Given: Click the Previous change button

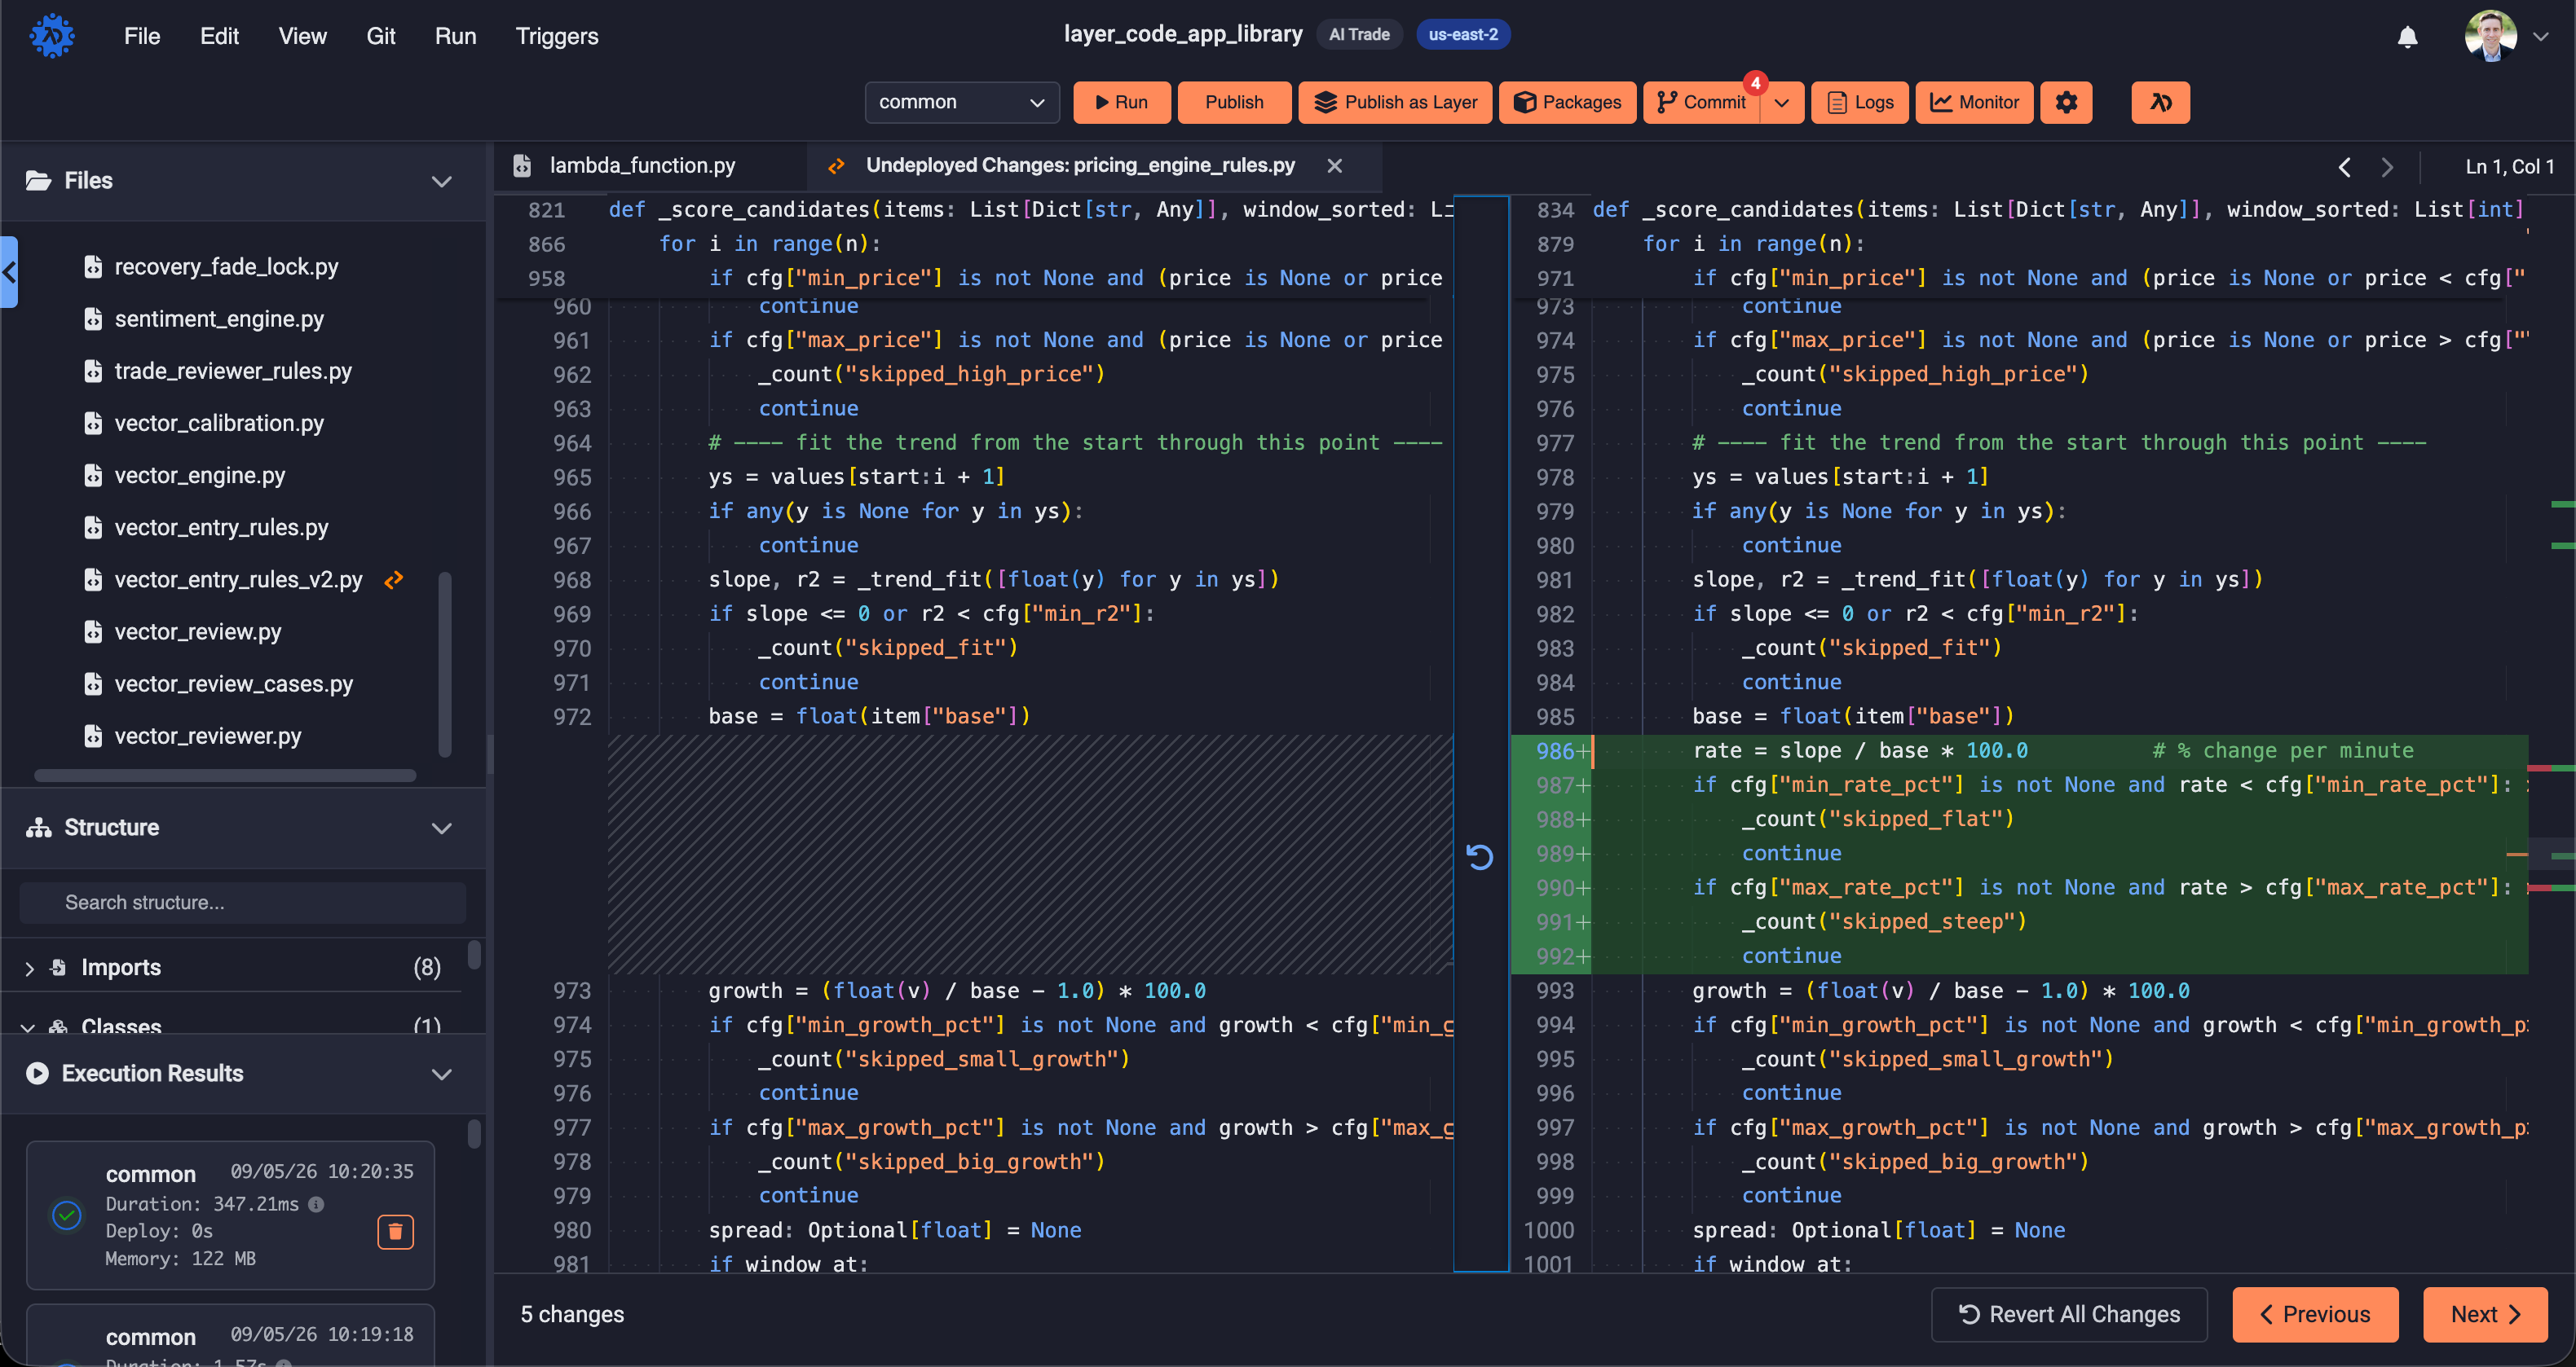Looking at the screenshot, I should tap(2314, 1314).
